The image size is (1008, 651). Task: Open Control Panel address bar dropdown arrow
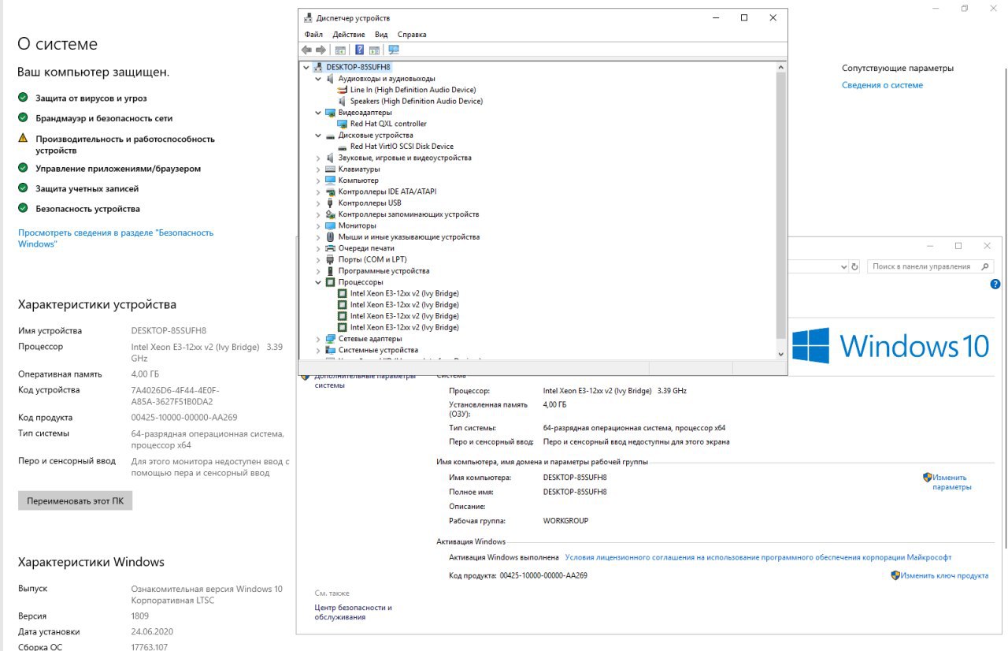845,266
